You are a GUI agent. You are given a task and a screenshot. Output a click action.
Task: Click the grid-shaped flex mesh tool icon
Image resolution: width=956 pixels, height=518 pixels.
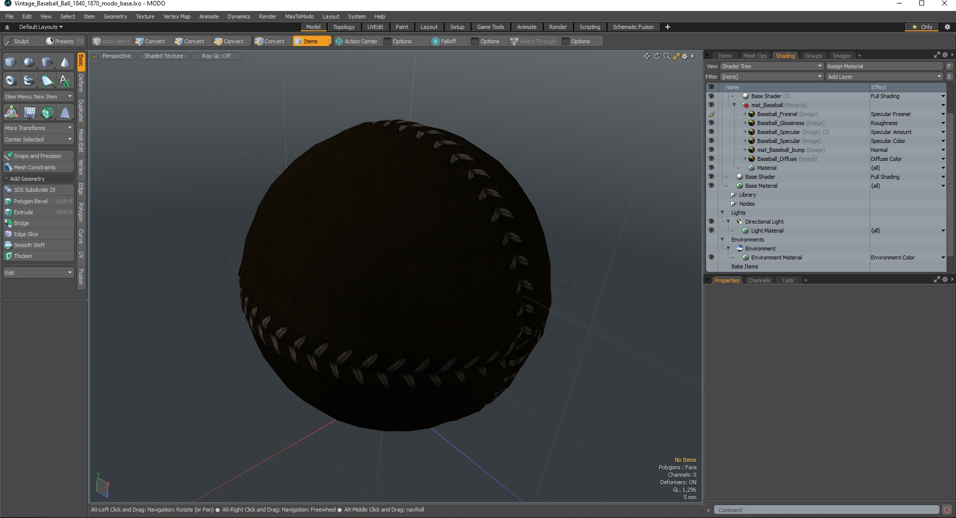29,113
